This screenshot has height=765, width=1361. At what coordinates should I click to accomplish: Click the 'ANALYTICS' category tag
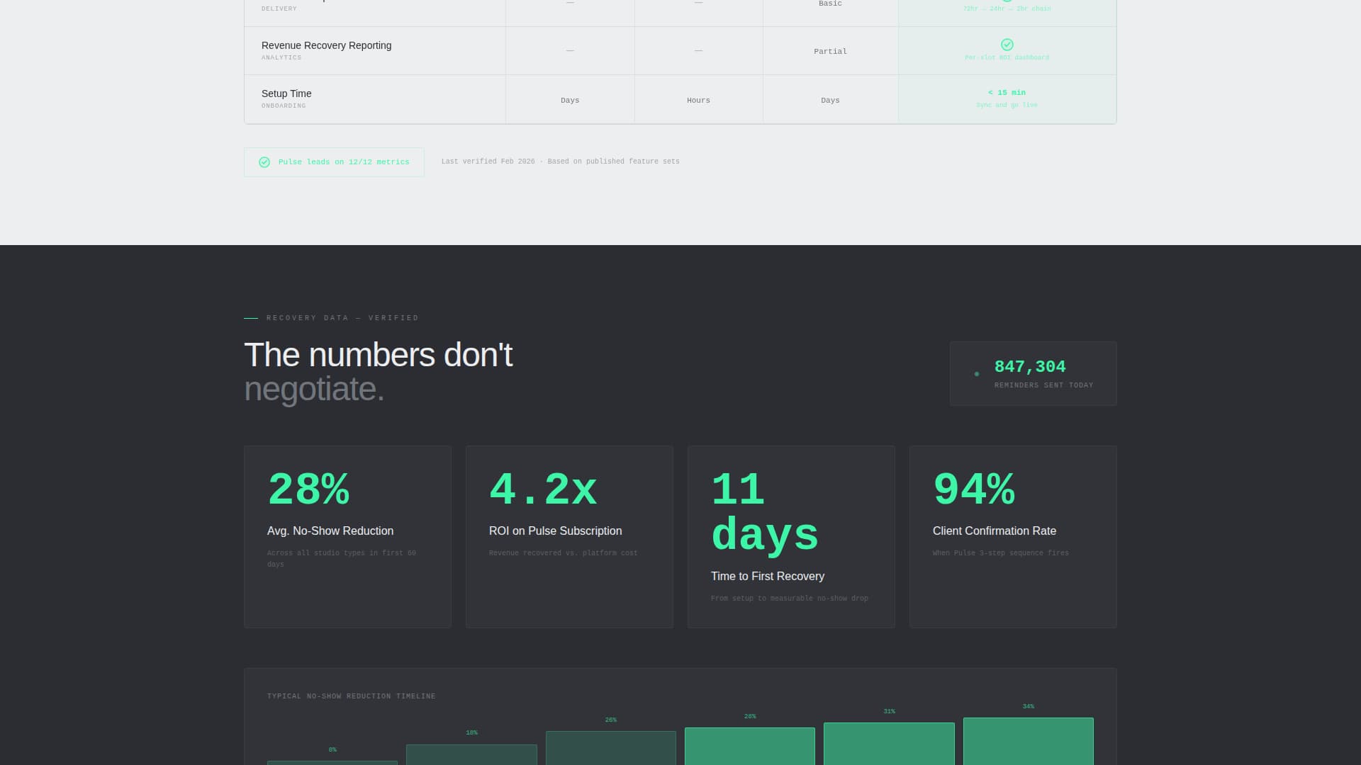click(281, 58)
